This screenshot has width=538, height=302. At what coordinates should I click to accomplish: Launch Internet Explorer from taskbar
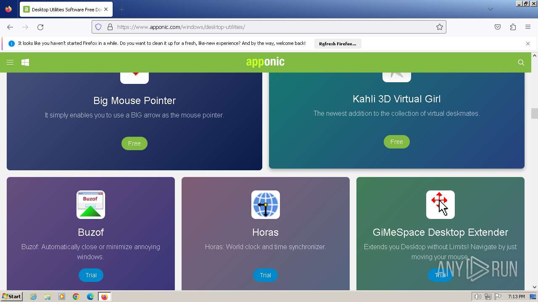click(34, 297)
